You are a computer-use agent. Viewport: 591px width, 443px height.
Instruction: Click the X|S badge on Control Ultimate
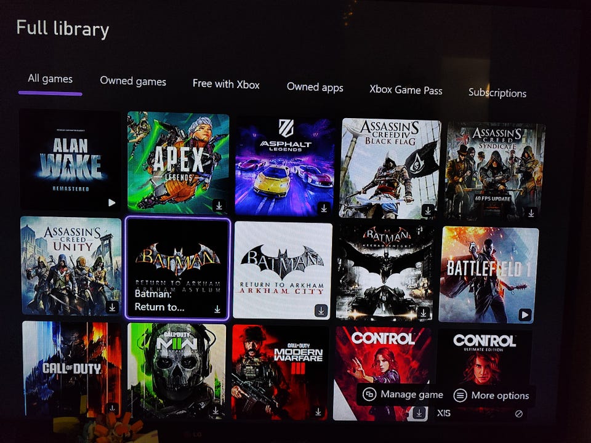(x=444, y=413)
